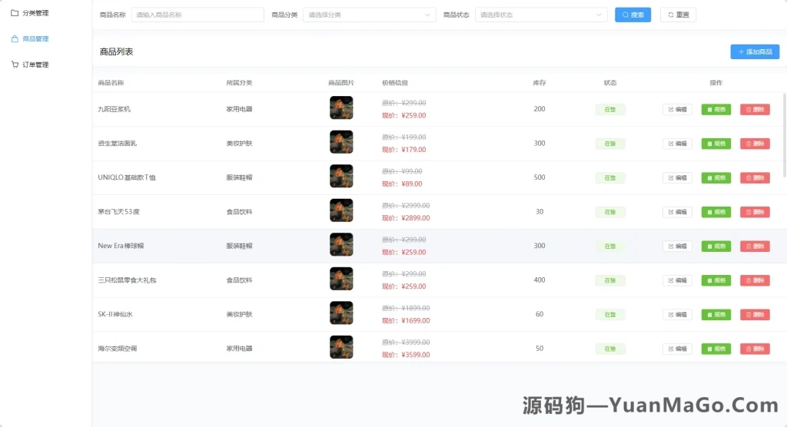The width and height of the screenshot is (787, 427).
Task: Open 规格 for SK-II 神仙水
Action: point(716,315)
